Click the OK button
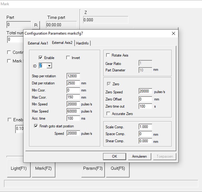Viewport: 202px width, 192px height. pyautogui.click(x=114, y=156)
